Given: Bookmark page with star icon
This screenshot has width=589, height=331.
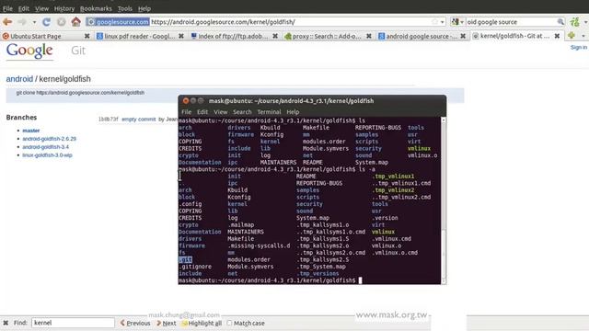Looking at the screenshot, I should click(434, 22).
